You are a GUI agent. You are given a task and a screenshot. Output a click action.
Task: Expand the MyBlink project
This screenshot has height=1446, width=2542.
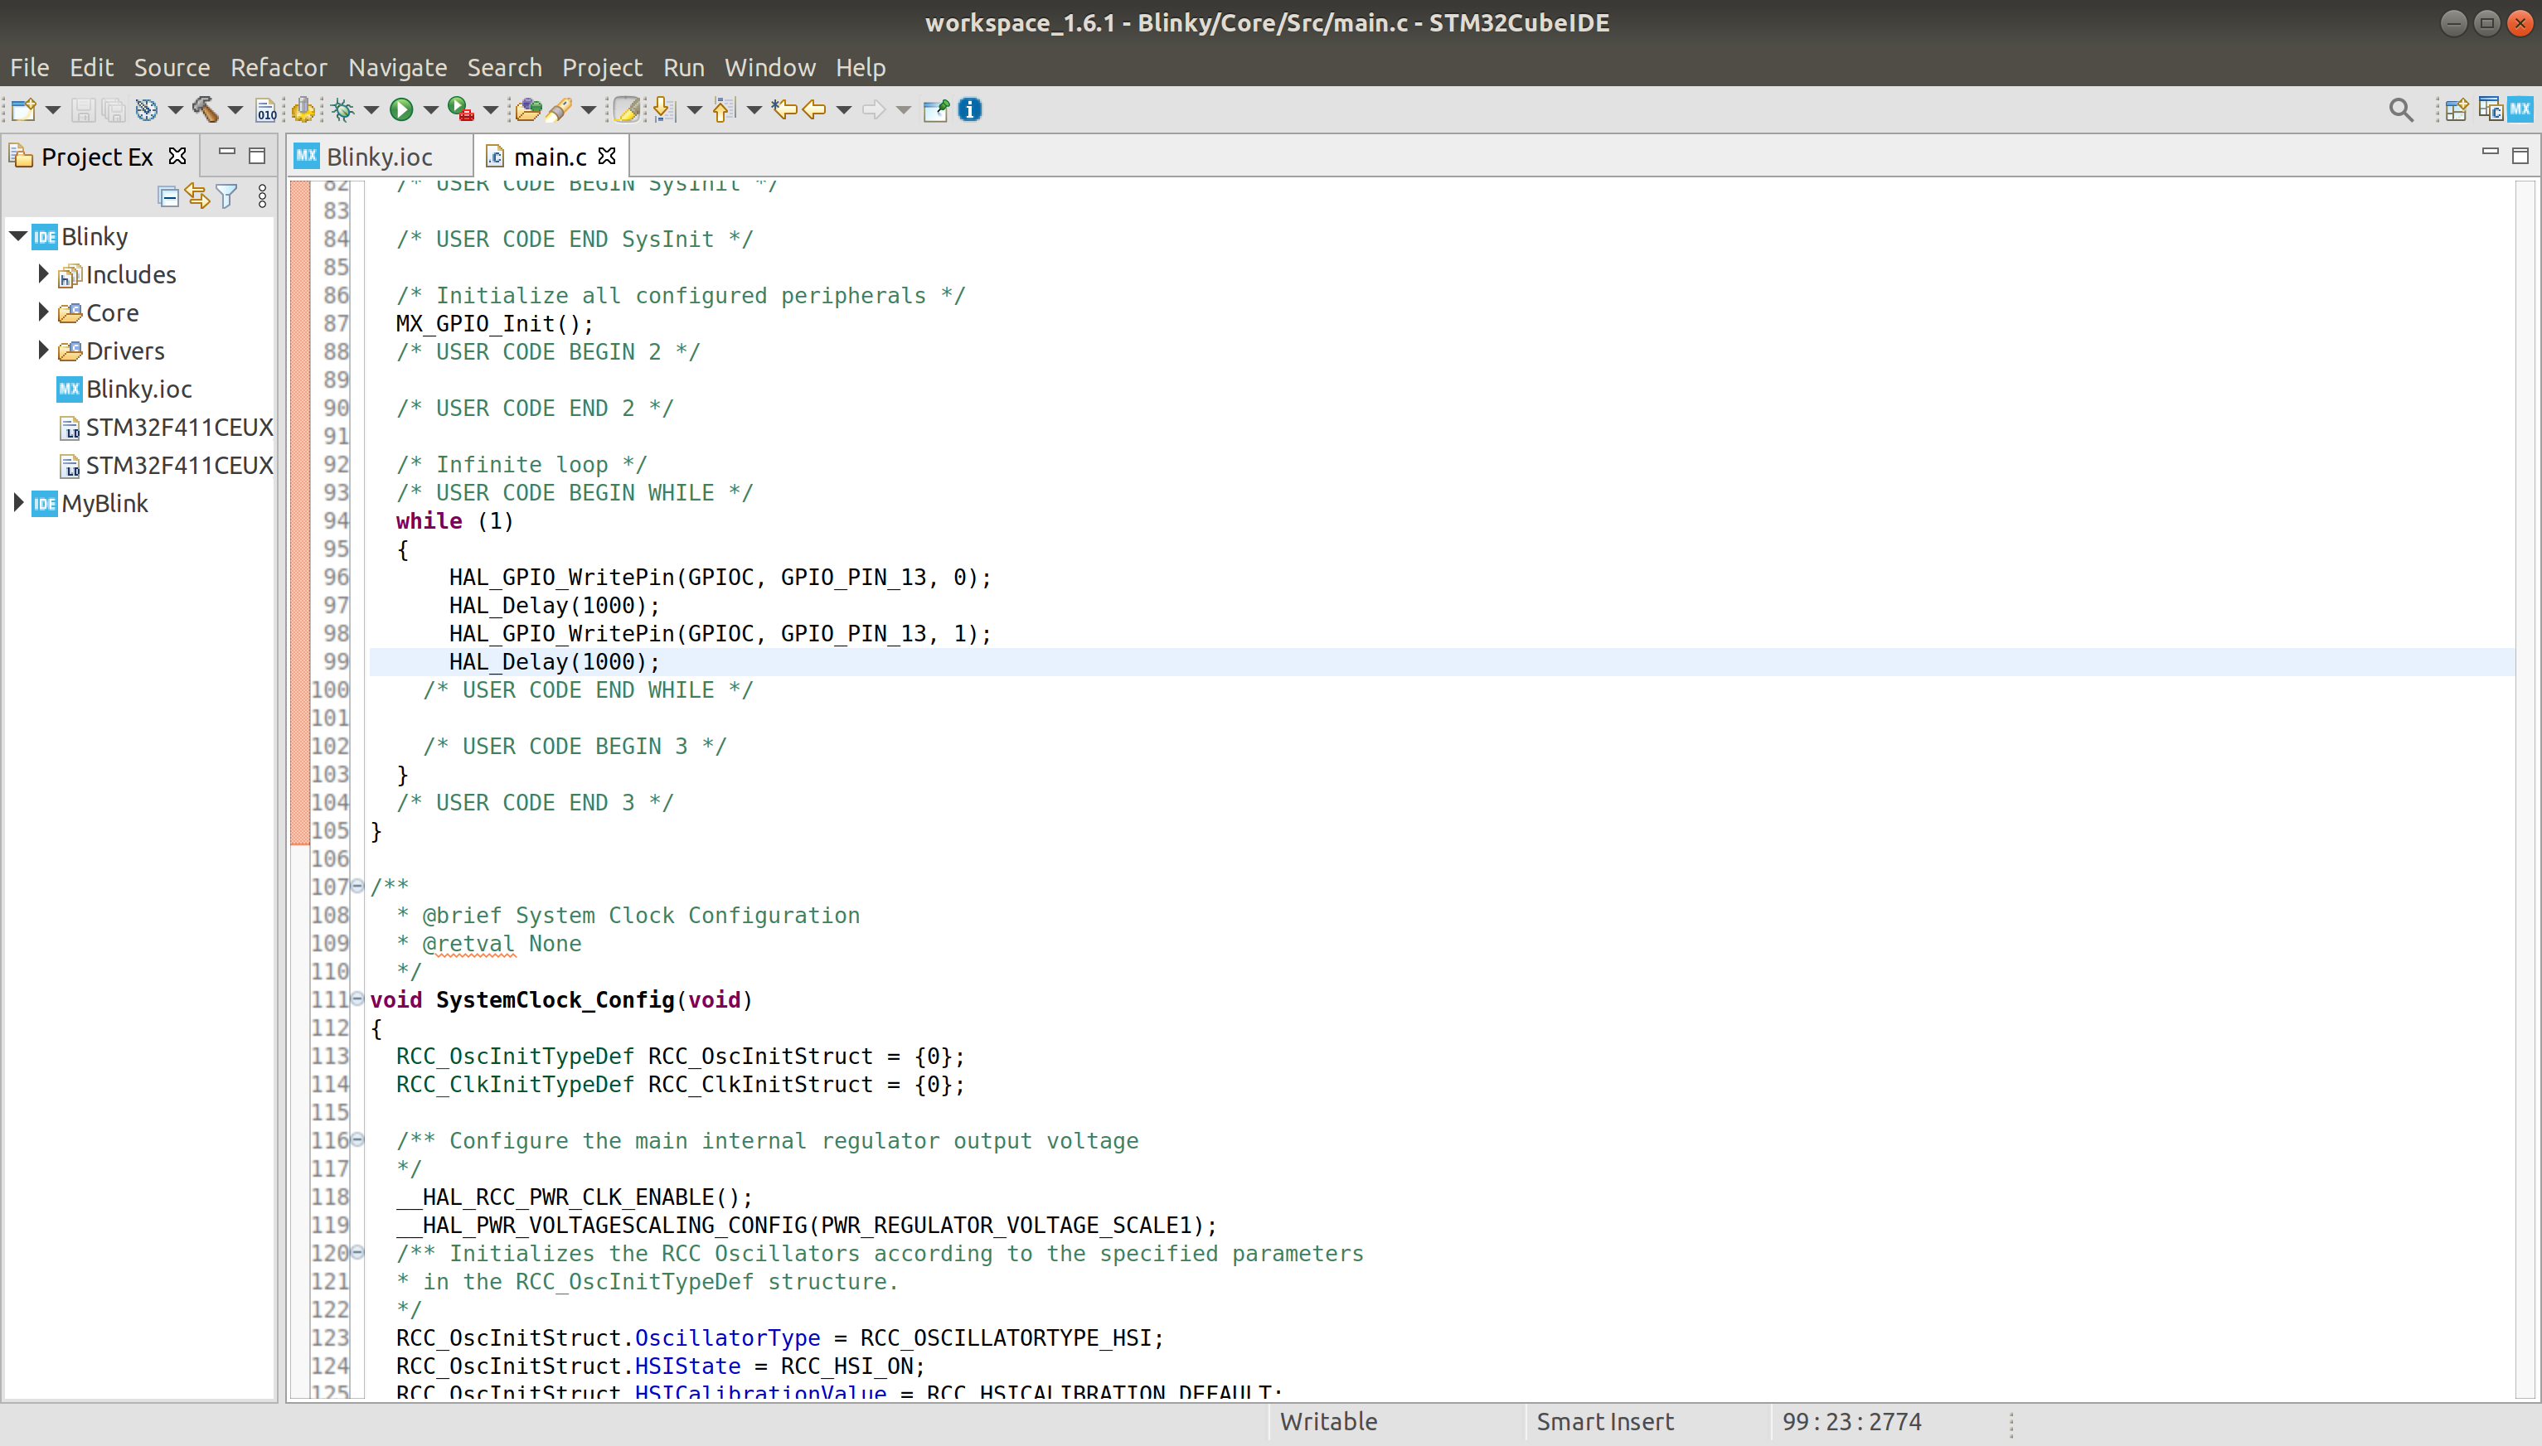pyautogui.click(x=18, y=502)
